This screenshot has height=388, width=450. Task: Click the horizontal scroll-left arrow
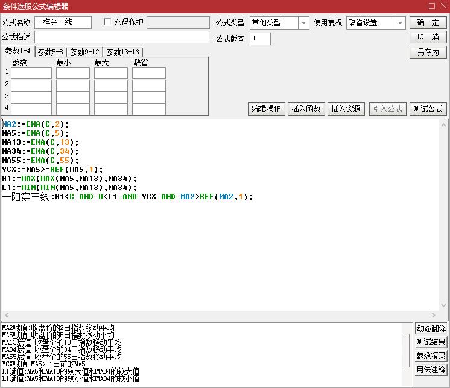[x=7, y=315]
